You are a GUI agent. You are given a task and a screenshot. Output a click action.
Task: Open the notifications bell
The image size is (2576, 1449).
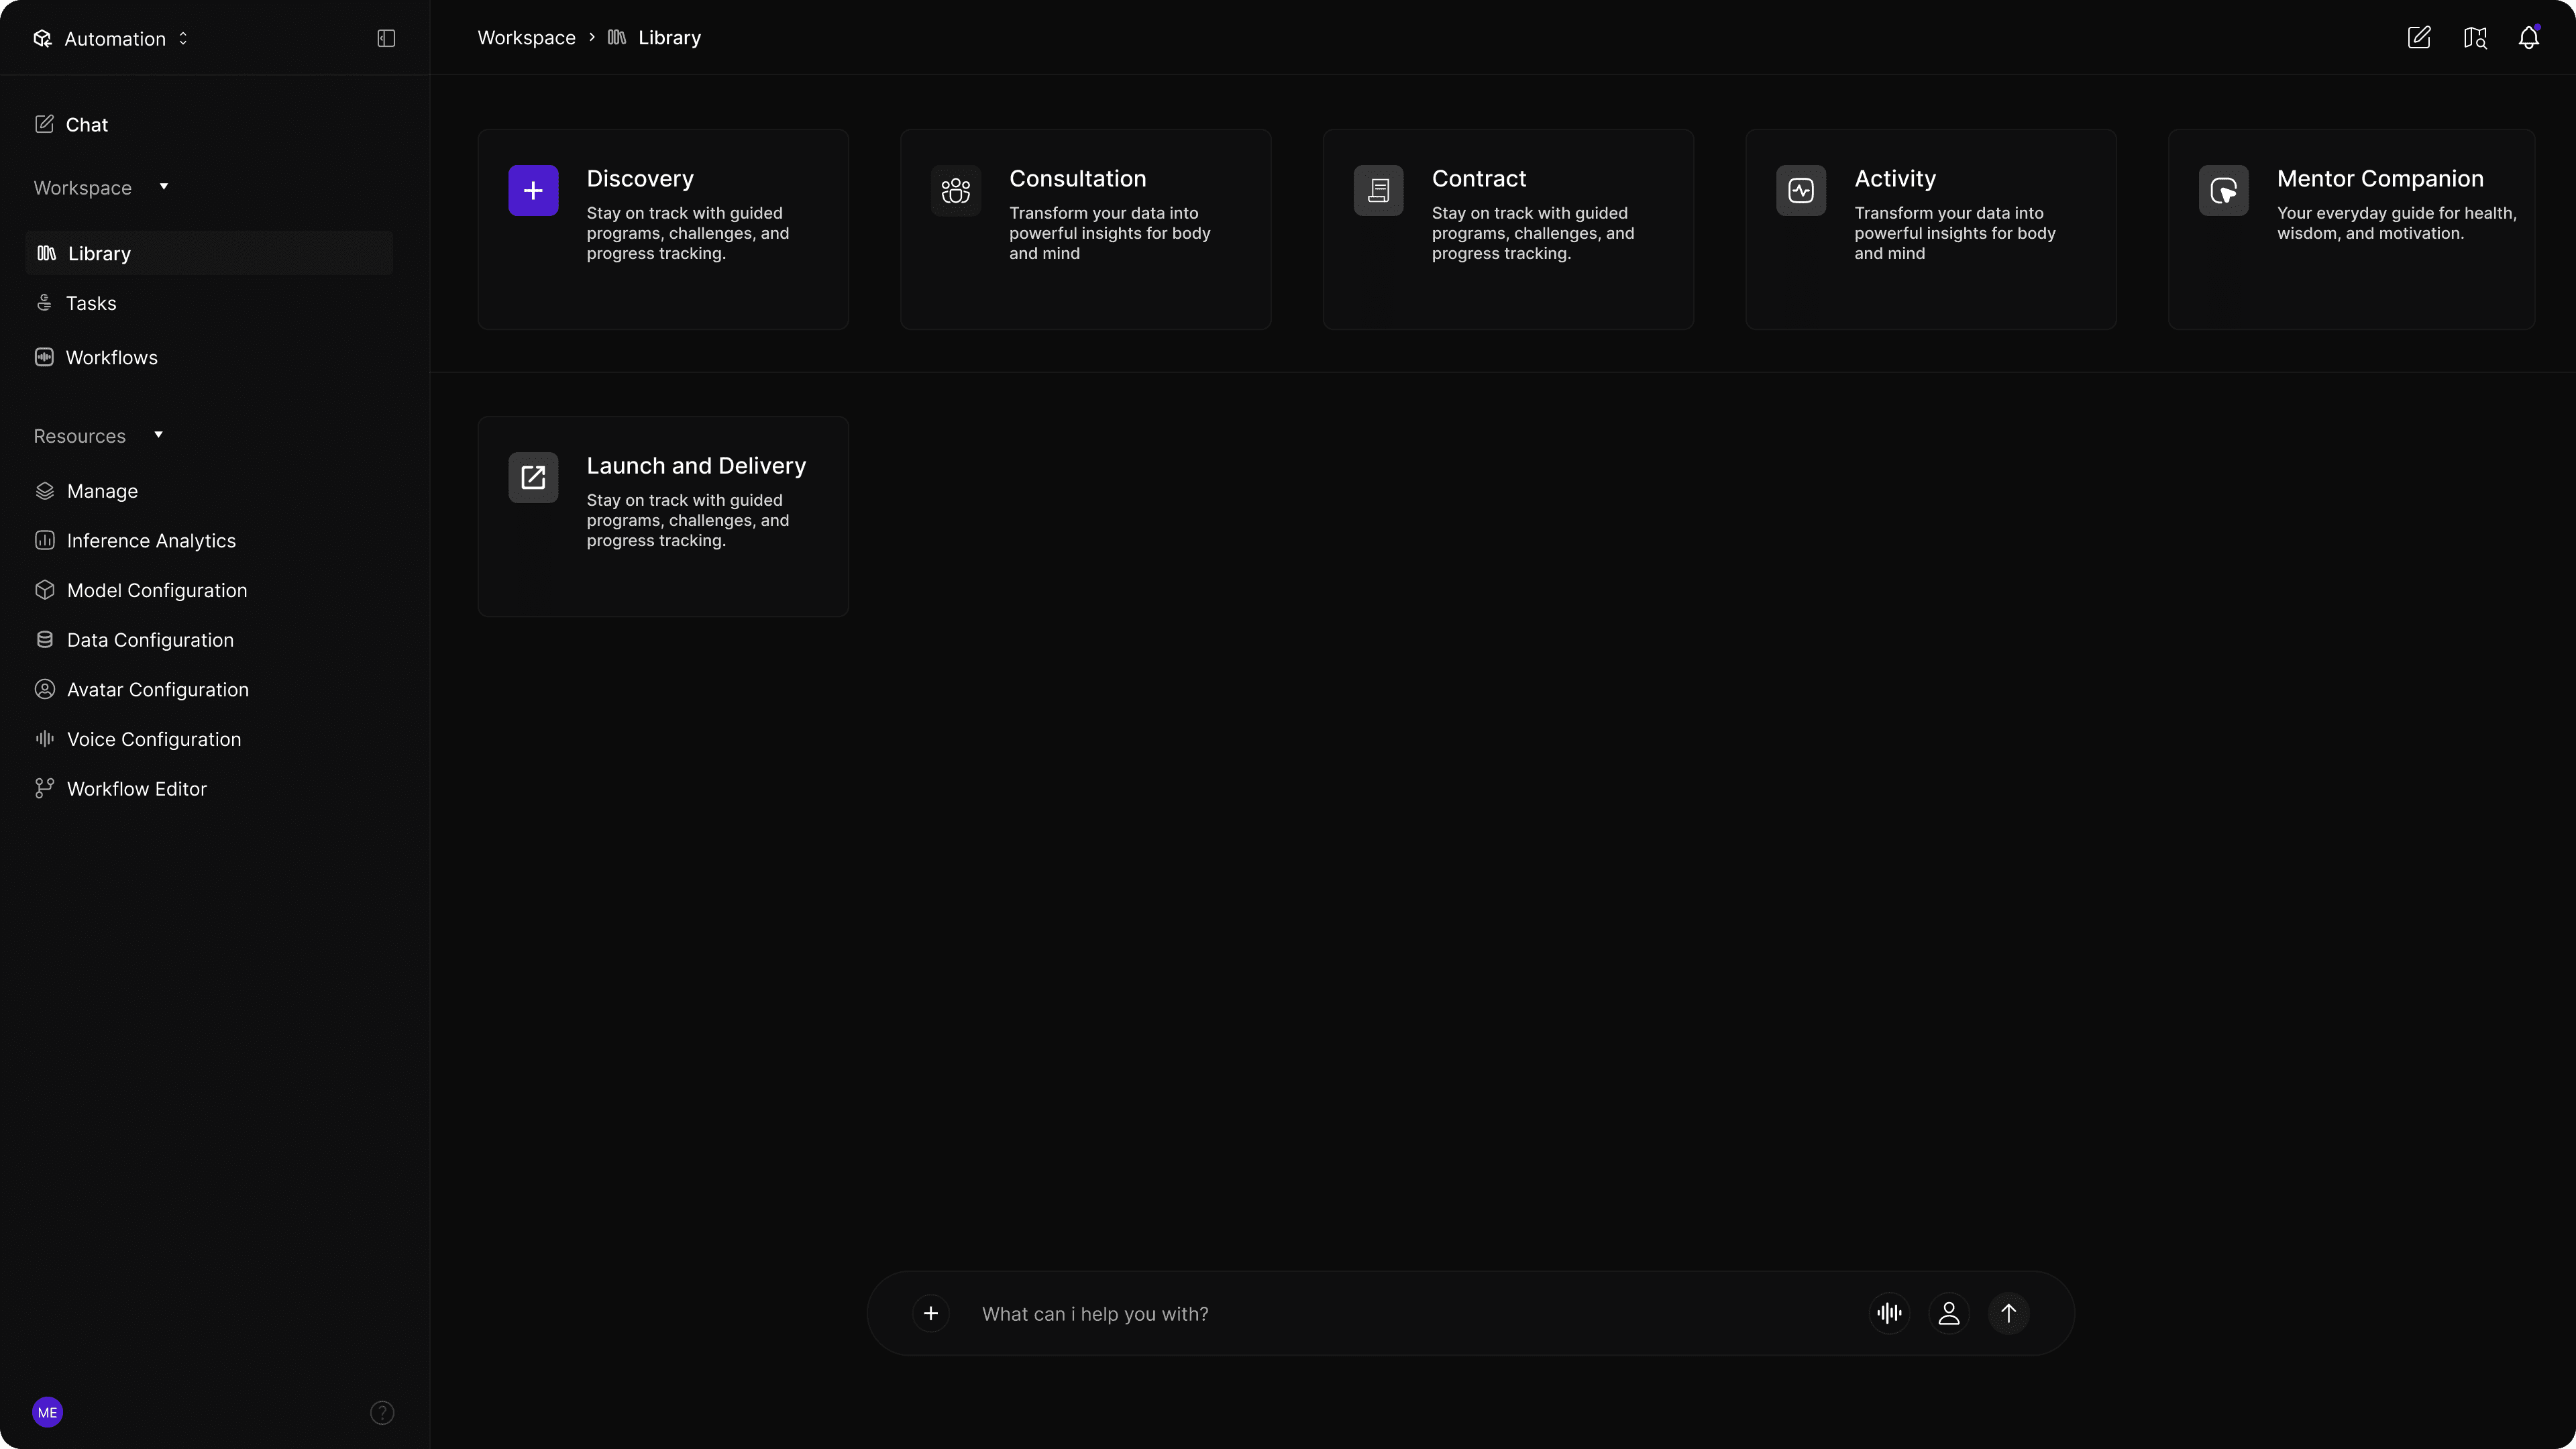pos(2528,38)
